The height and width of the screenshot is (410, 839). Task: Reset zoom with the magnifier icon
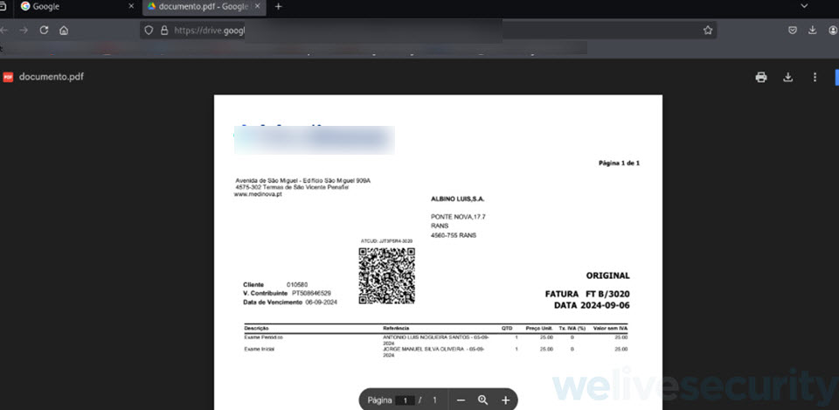483,400
